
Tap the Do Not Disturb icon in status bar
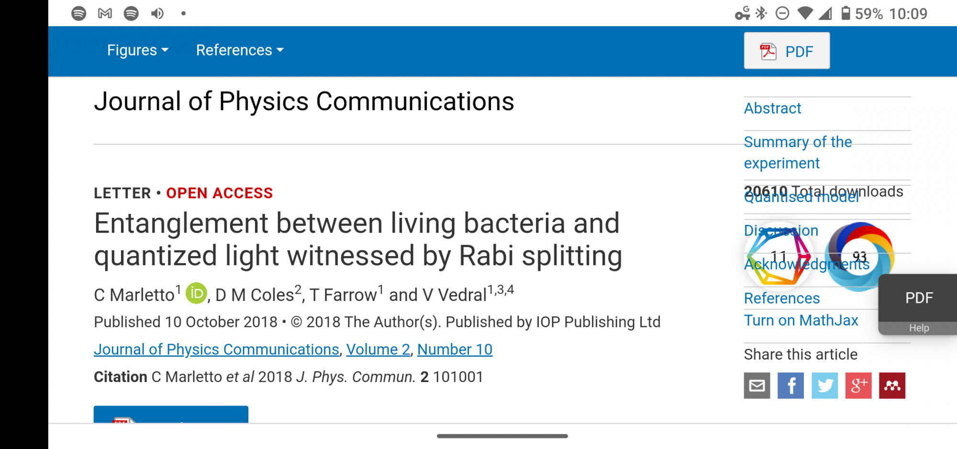click(782, 13)
